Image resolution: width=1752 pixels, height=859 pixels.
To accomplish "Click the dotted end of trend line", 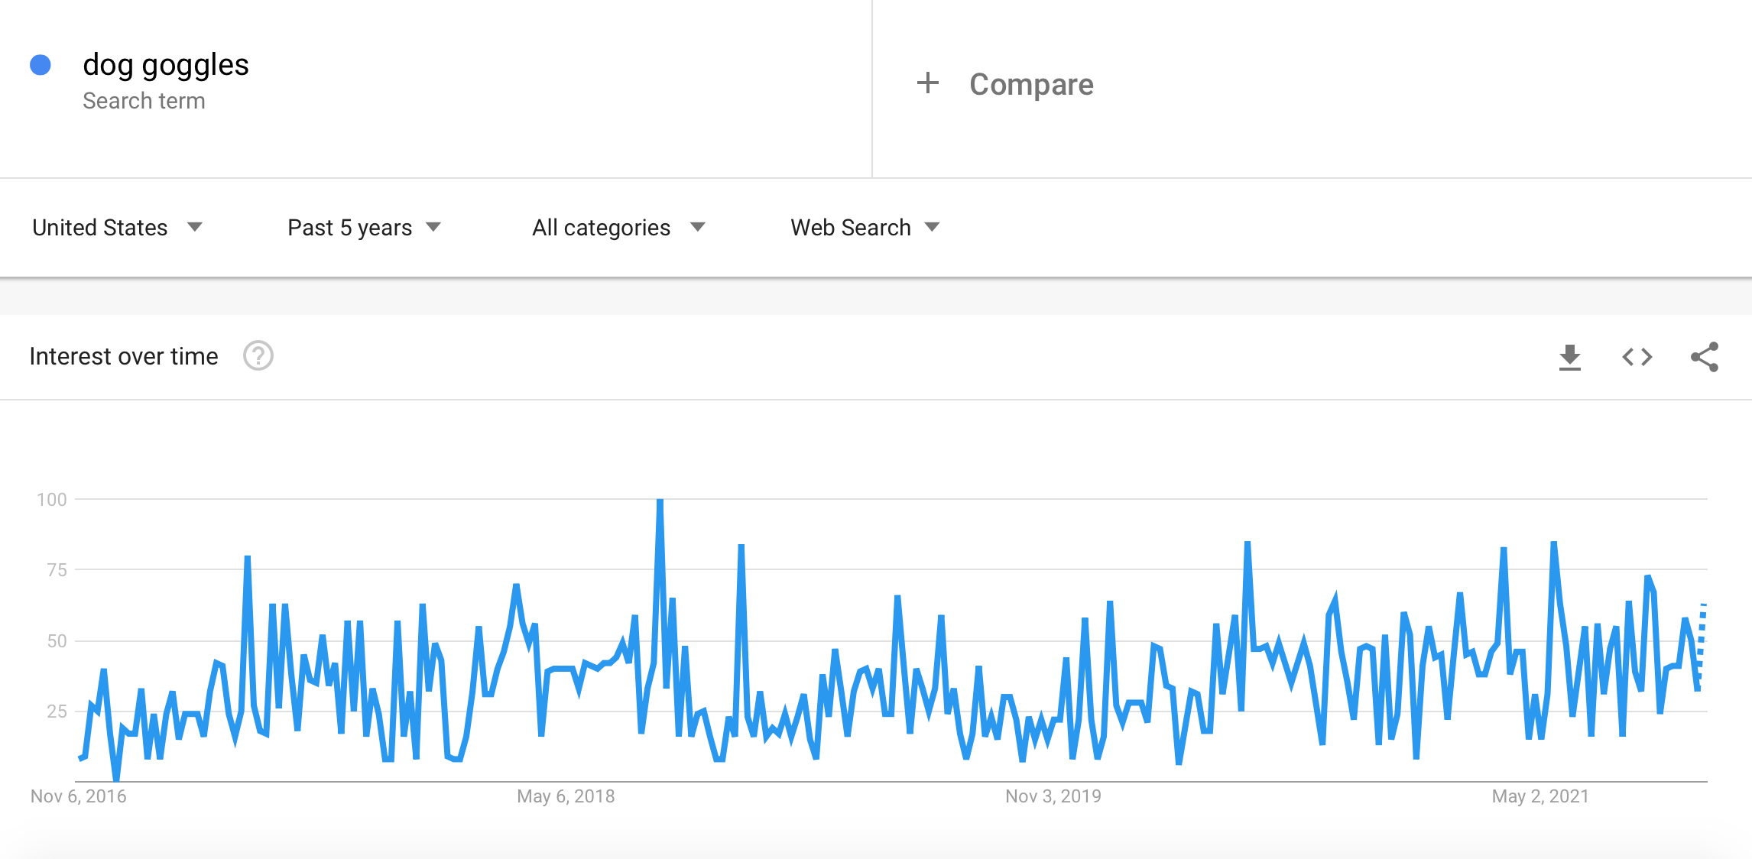I will coord(1702,642).
